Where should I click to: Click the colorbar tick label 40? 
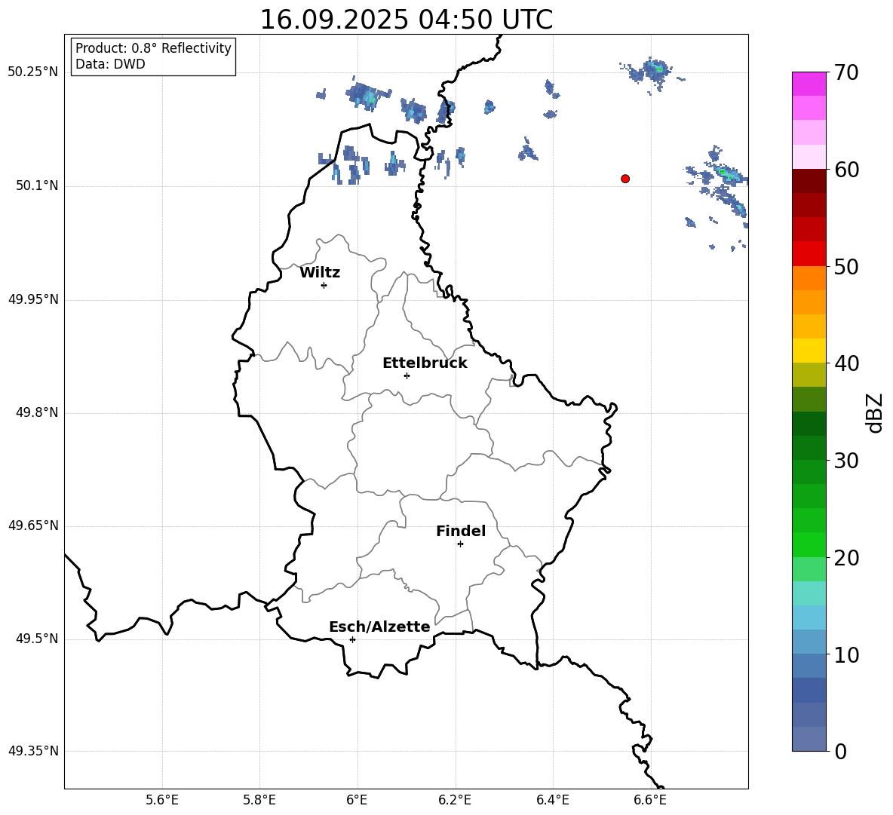pos(846,363)
